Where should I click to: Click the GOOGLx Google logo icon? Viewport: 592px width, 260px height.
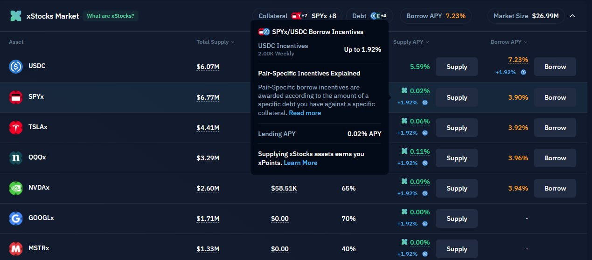coord(16,219)
